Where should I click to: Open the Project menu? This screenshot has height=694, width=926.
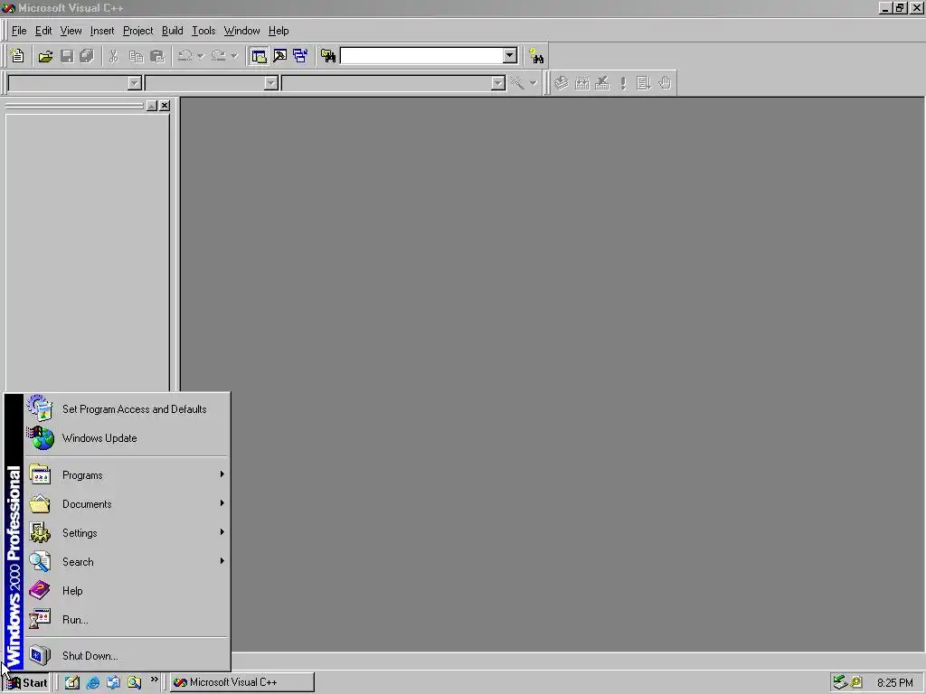click(x=137, y=31)
